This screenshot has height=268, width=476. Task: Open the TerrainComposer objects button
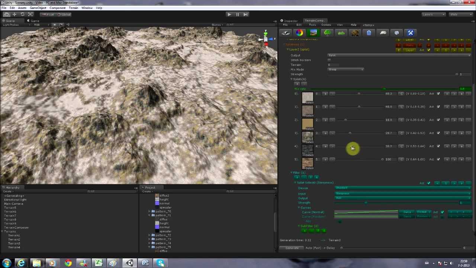tap(355, 33)
